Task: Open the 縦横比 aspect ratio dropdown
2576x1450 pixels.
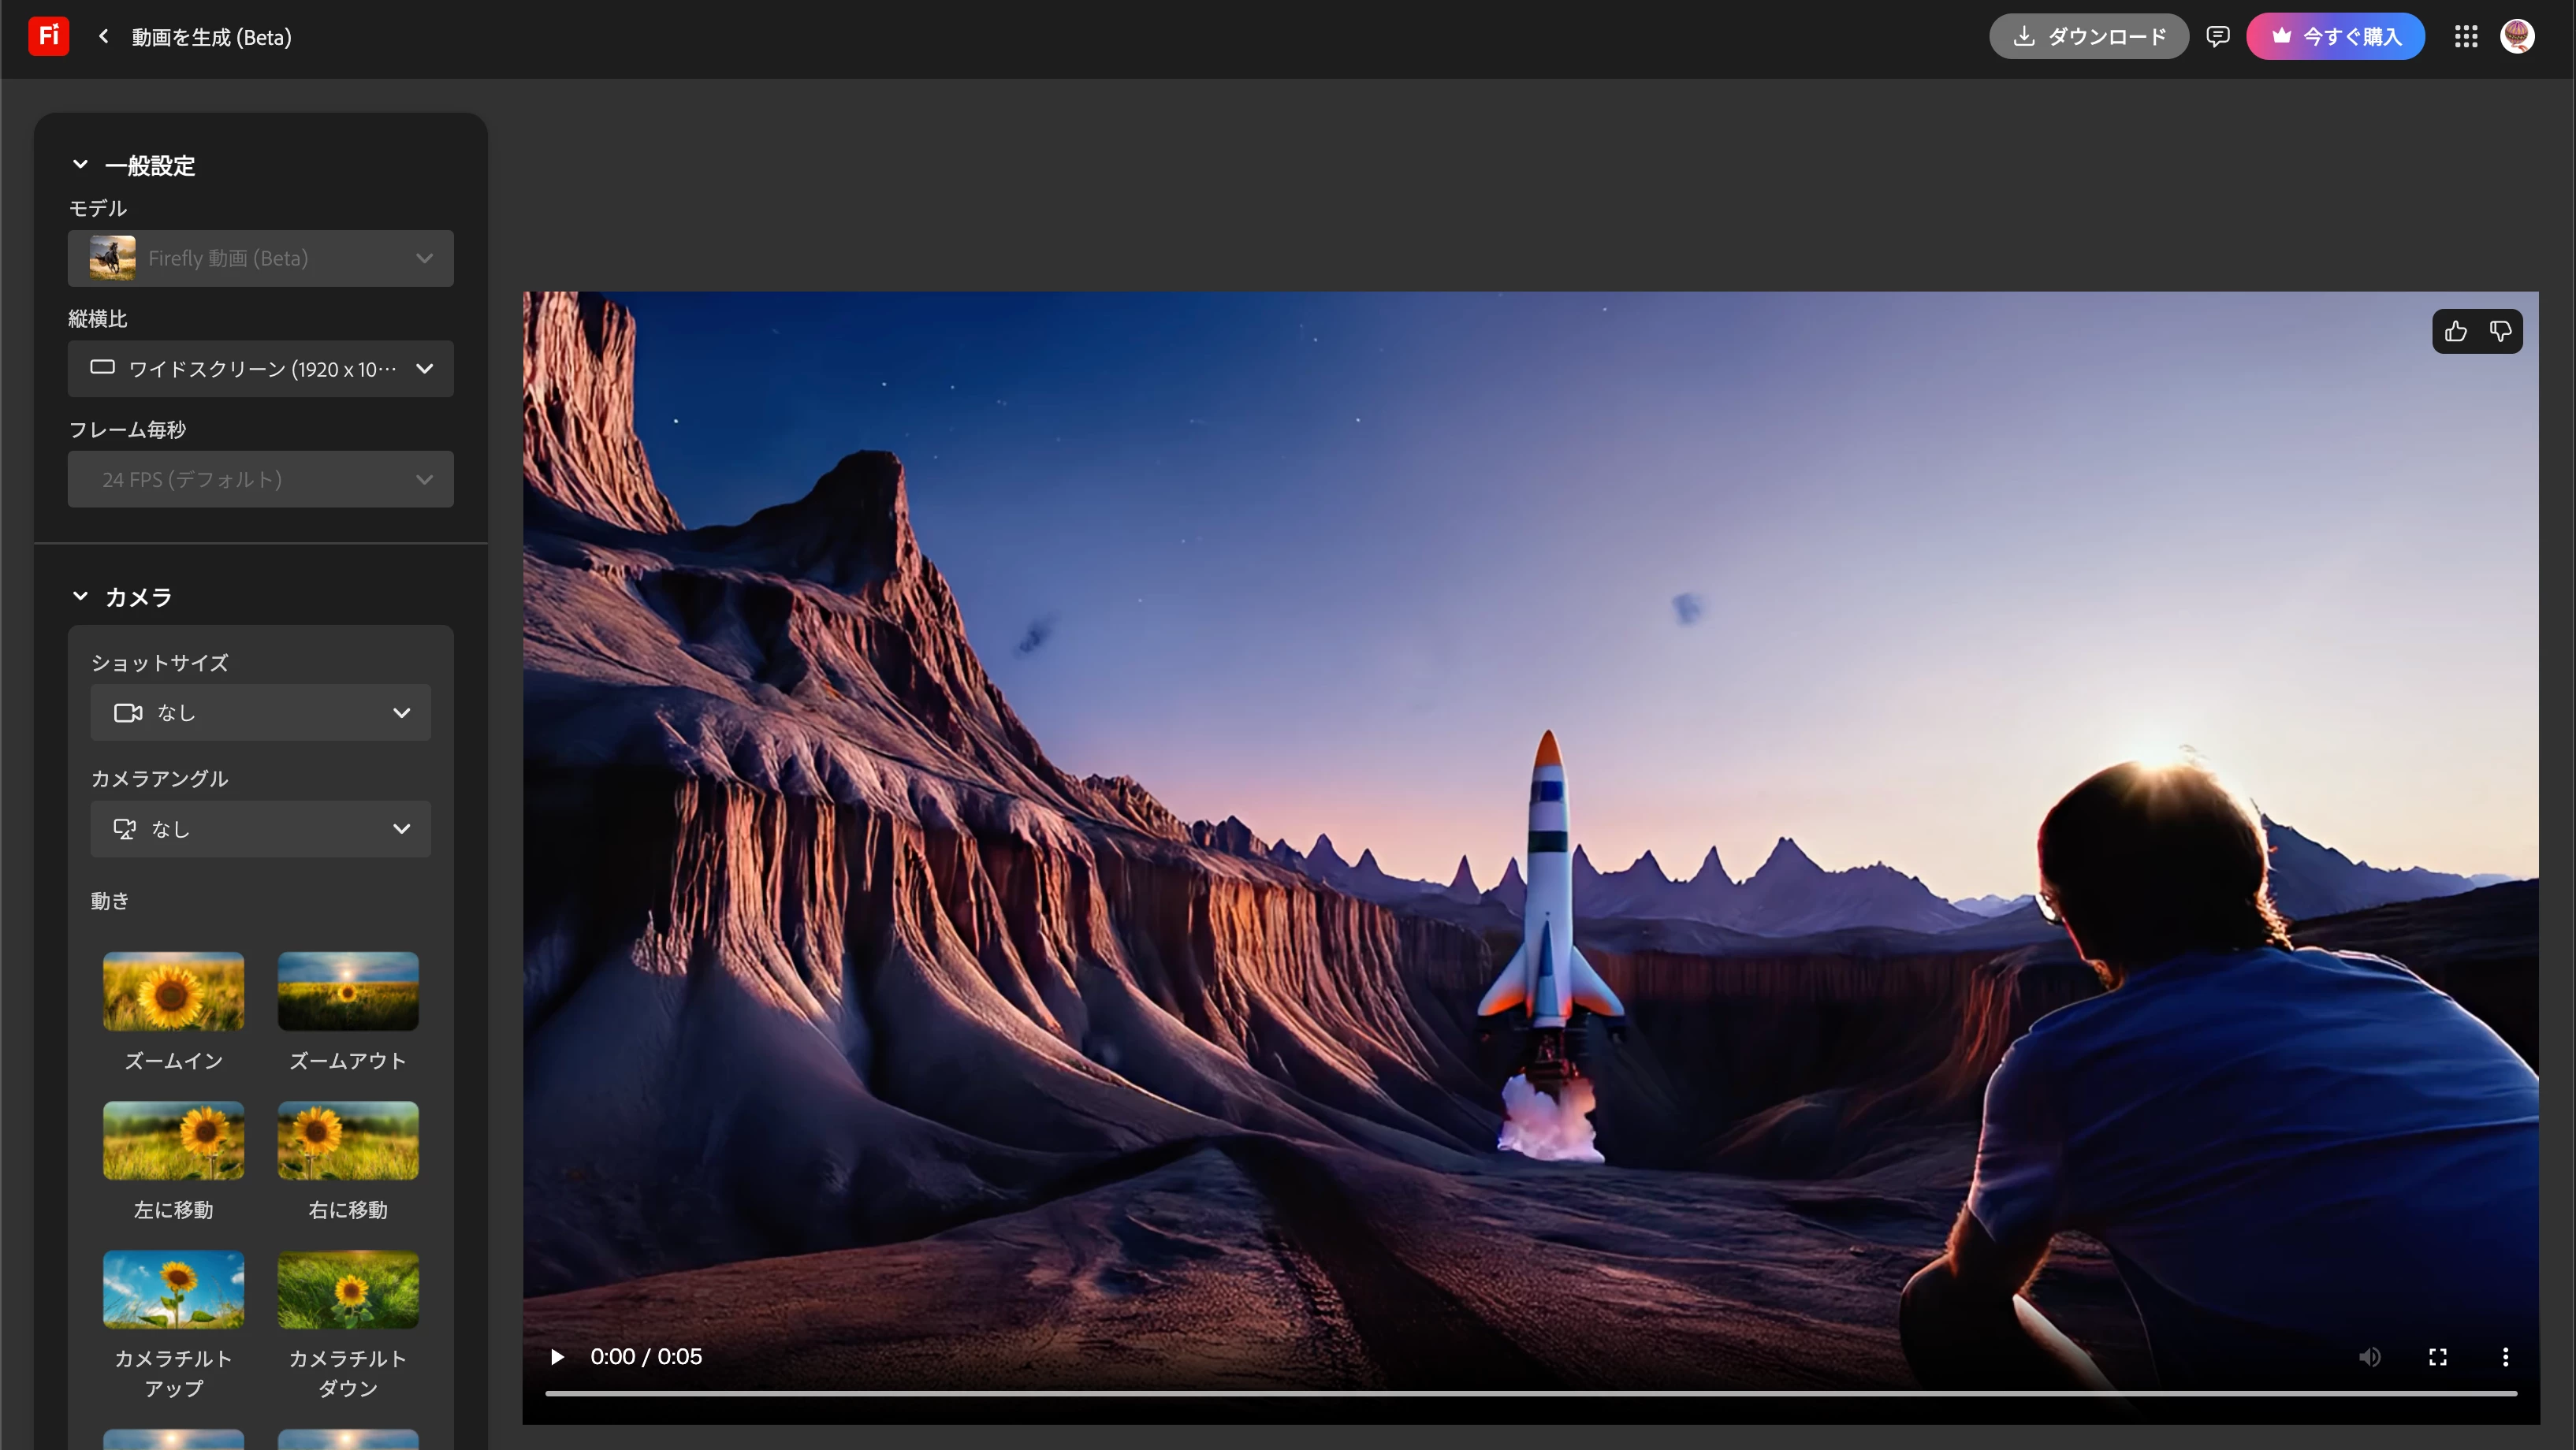Action: coord(260,369)
